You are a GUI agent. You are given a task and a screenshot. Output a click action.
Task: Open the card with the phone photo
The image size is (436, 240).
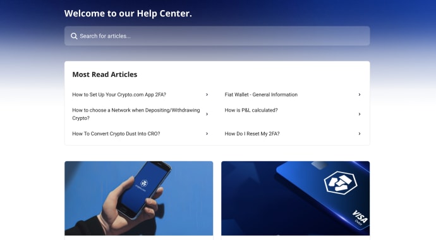tap(139, 198)
